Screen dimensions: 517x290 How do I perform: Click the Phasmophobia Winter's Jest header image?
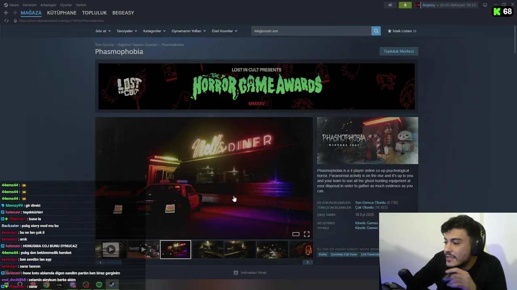point(368,141)
